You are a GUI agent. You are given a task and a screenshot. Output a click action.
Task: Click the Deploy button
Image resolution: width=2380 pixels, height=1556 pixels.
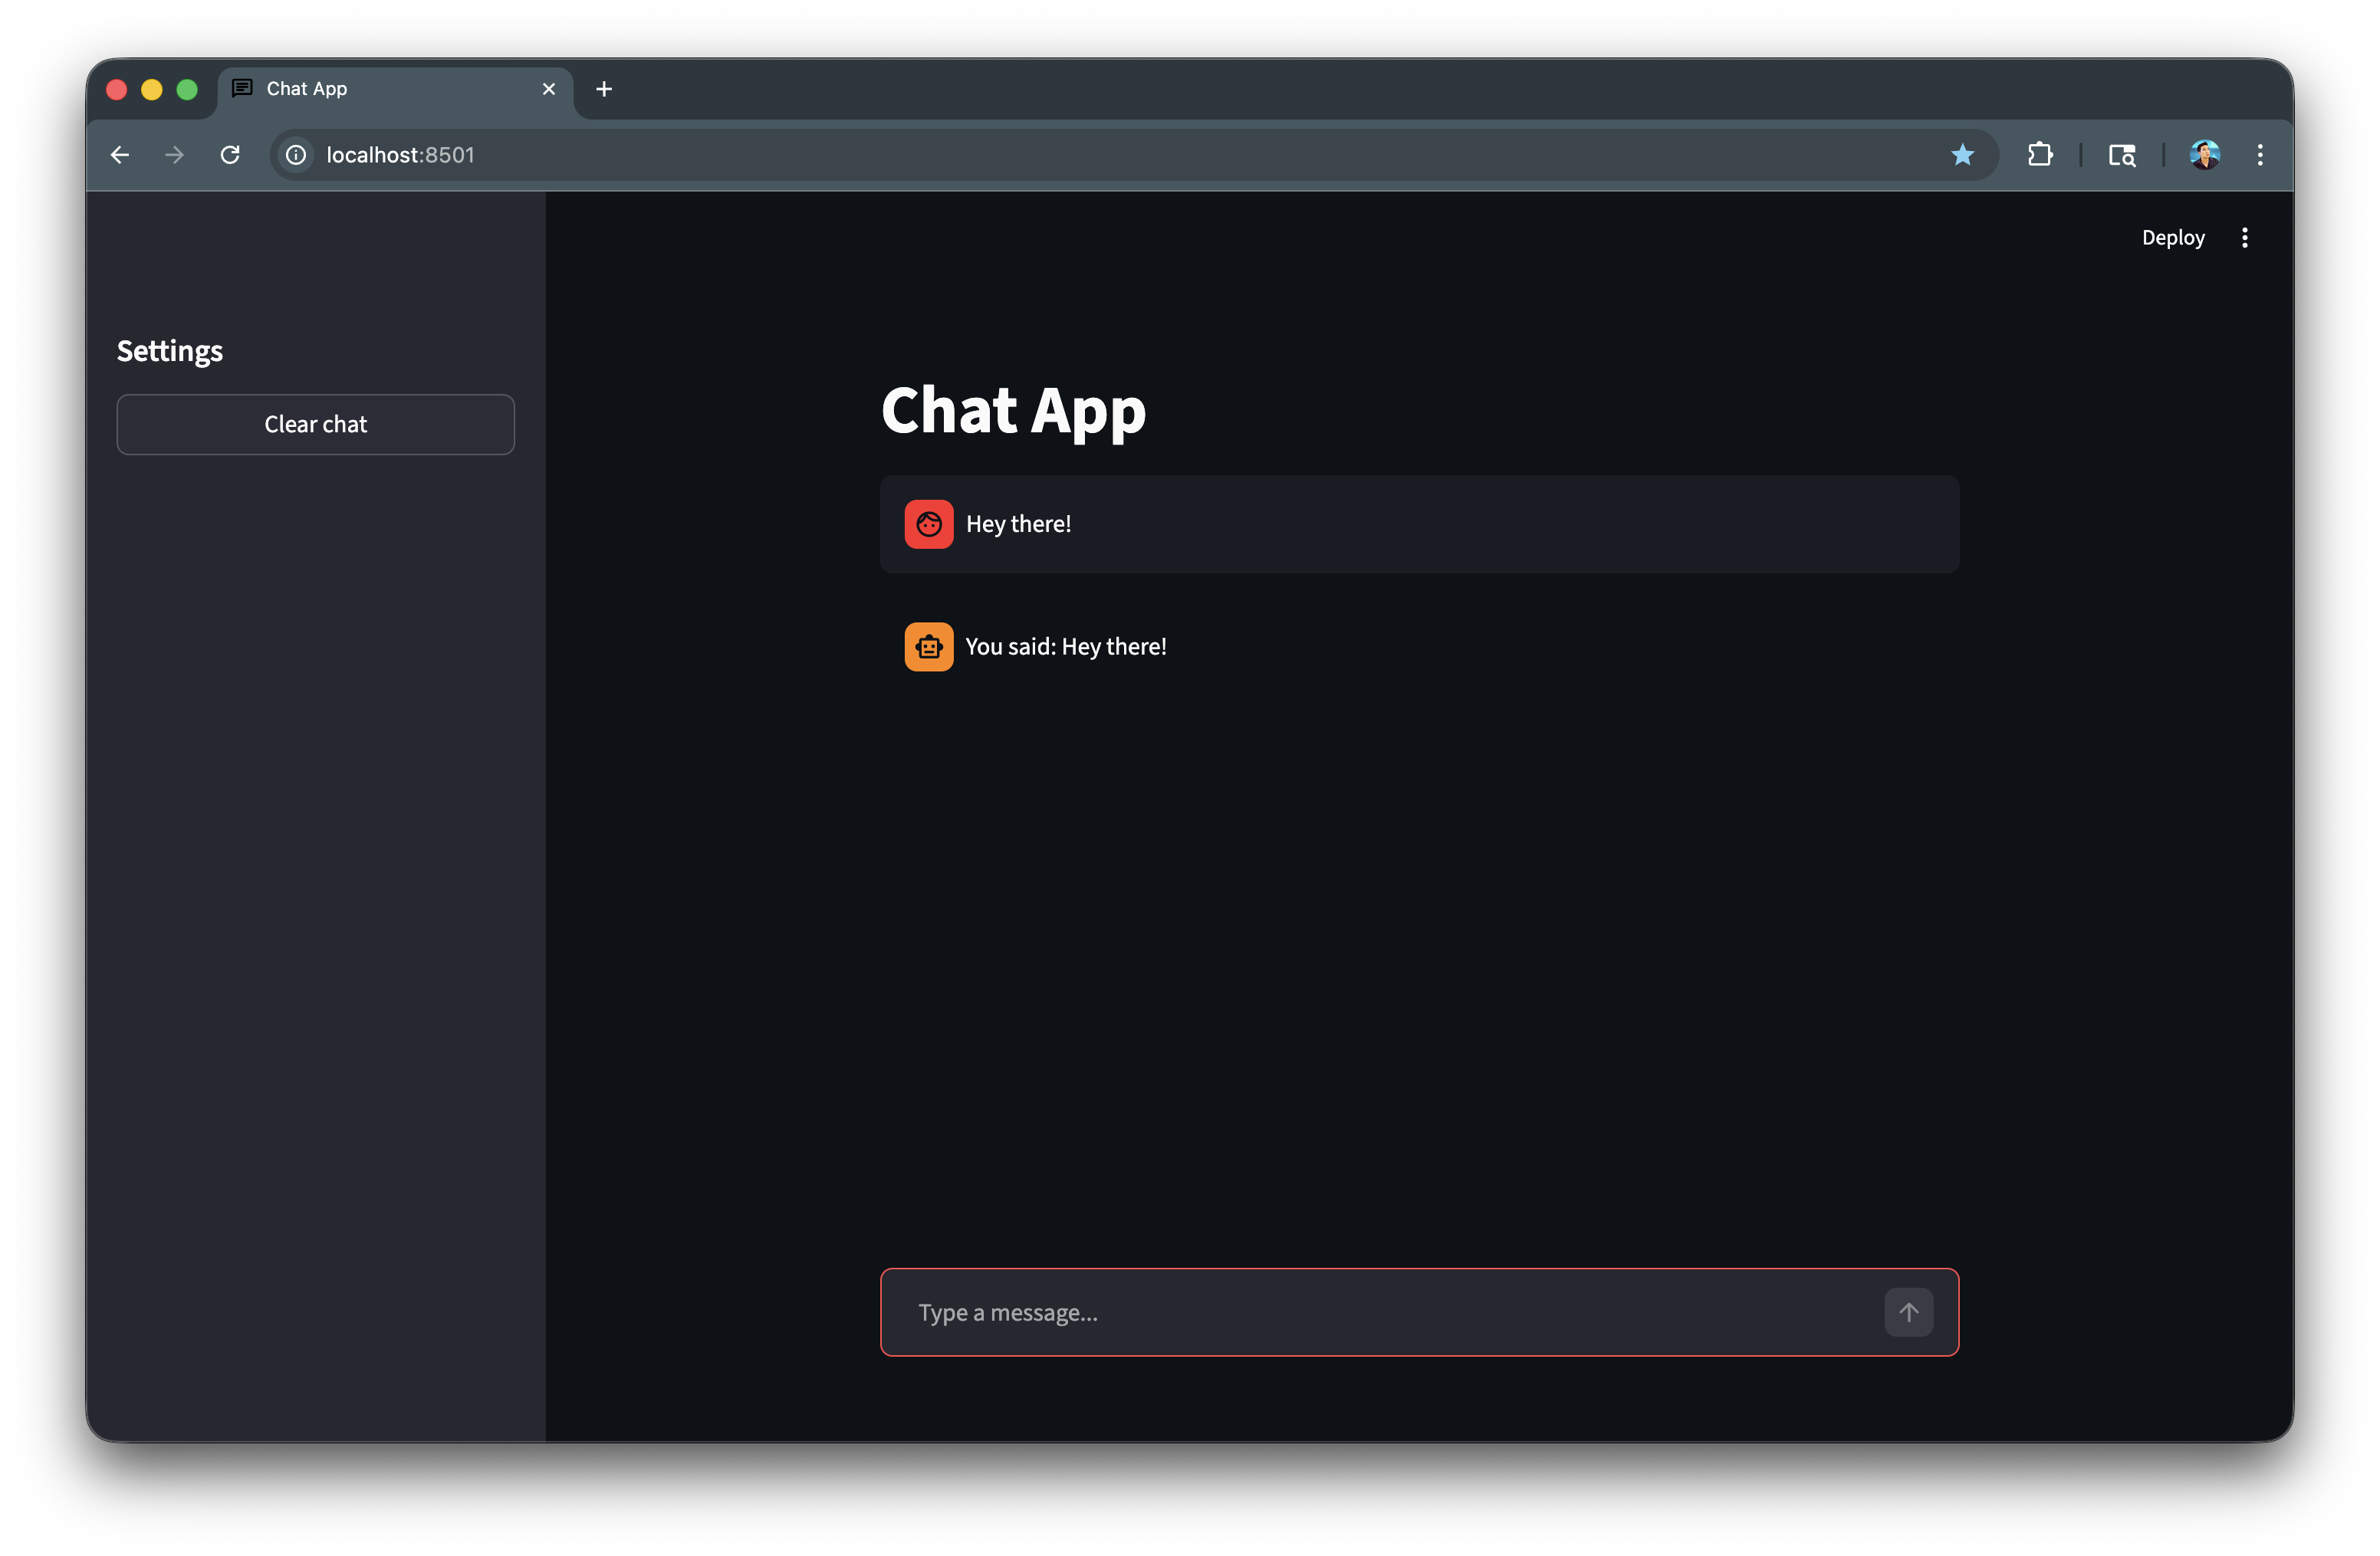point(2172,238)
